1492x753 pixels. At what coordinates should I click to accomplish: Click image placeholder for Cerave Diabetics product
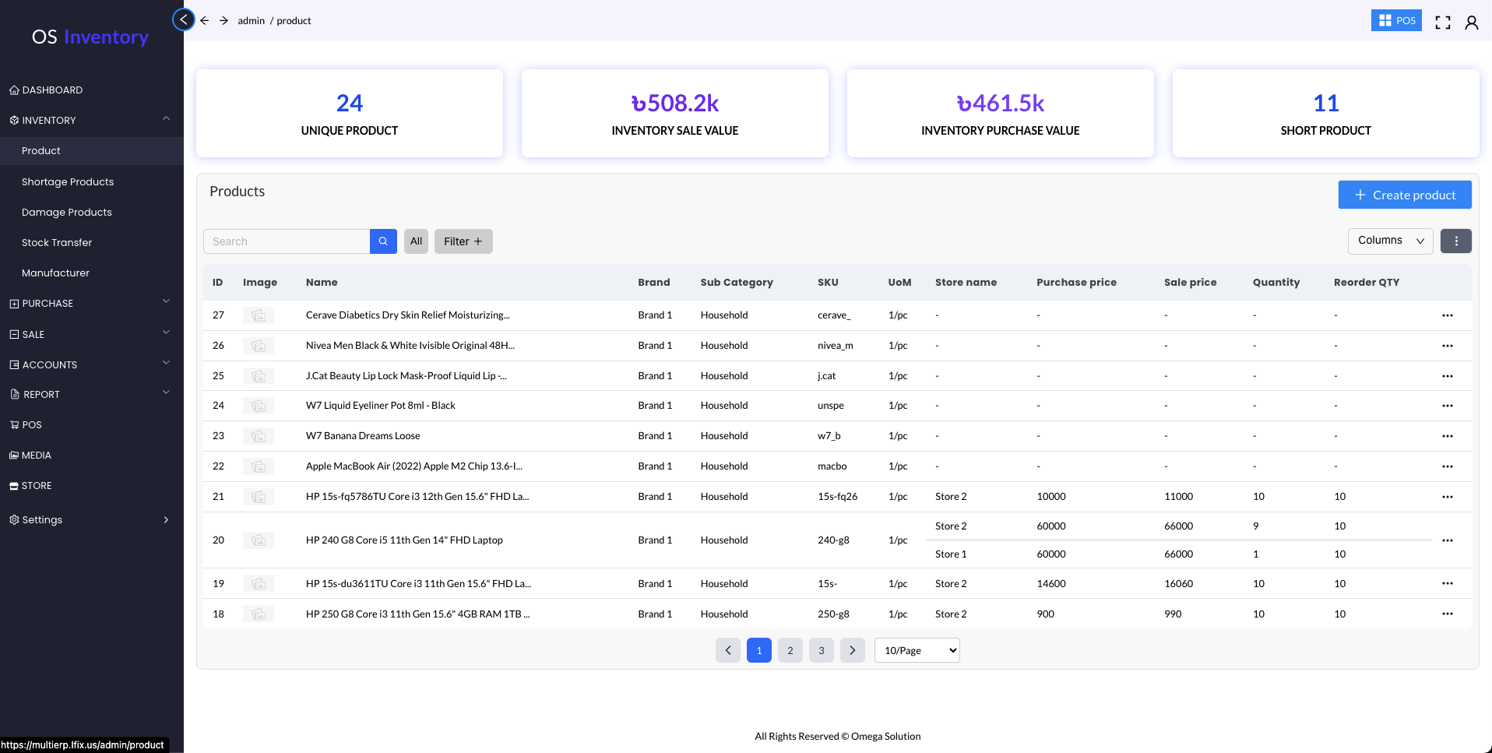(x=259, y=315)
